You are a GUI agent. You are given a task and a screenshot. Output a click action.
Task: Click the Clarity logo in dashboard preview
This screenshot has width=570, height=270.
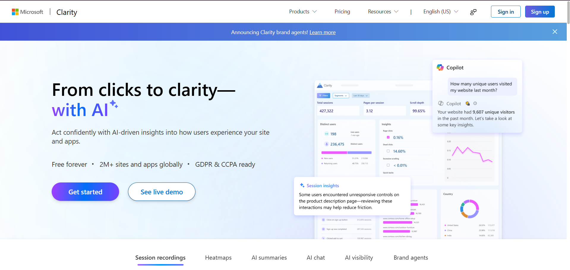tap(320, 85)
